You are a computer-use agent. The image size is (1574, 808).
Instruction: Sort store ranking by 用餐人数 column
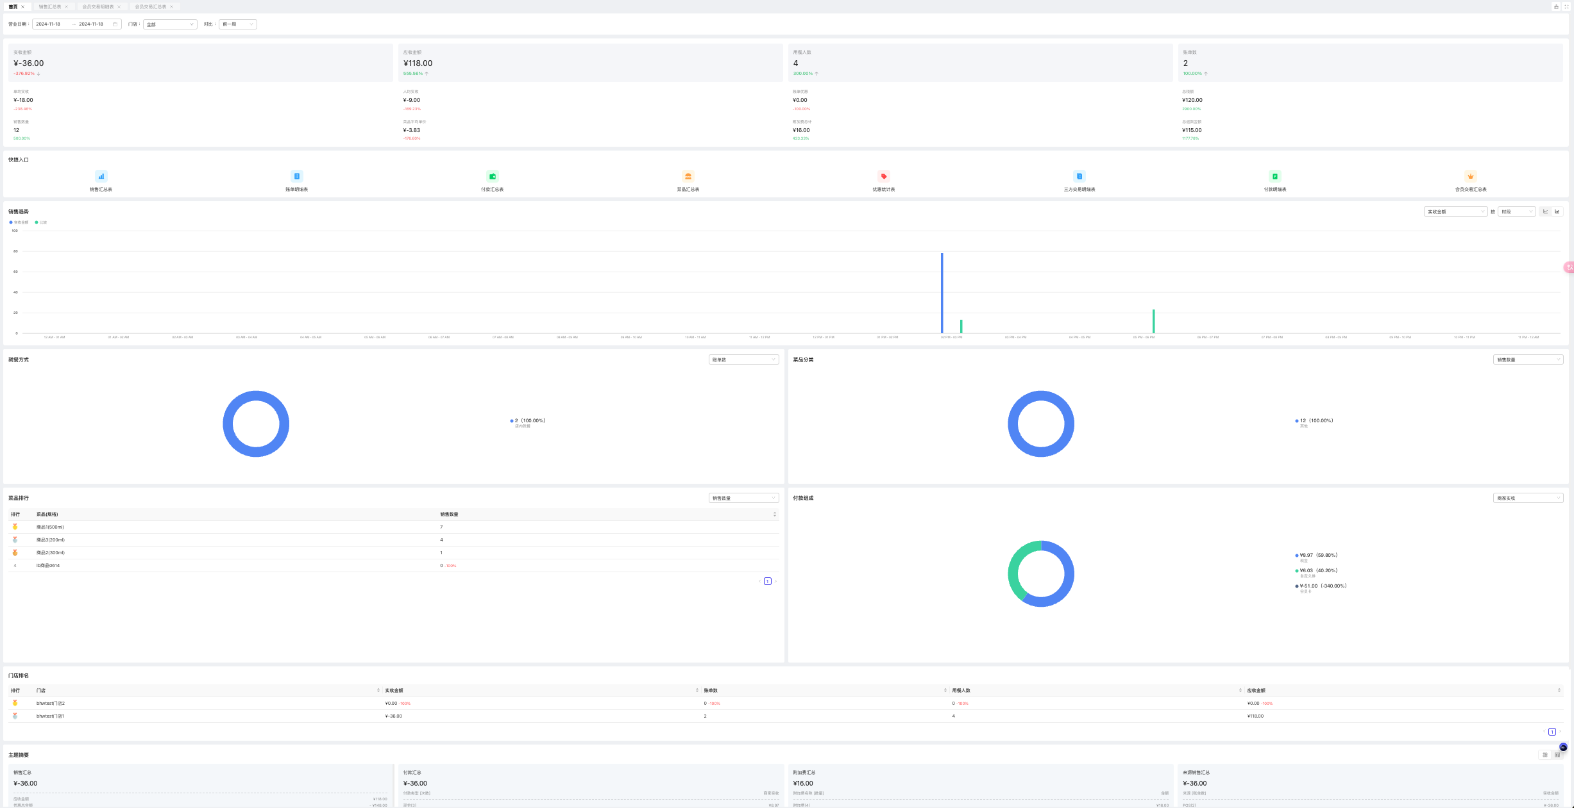tap(1240, 690)
